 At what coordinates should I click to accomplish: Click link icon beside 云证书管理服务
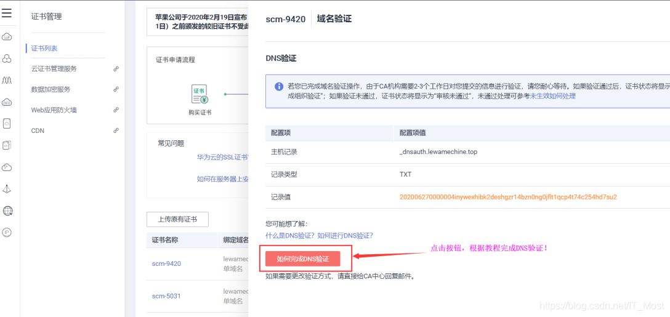(x=116, y=69)
